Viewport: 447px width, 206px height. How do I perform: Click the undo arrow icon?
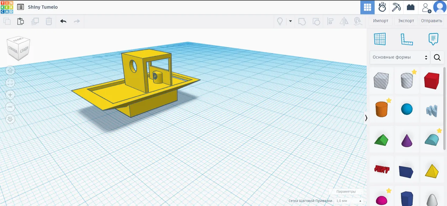(x=63, y=21)
